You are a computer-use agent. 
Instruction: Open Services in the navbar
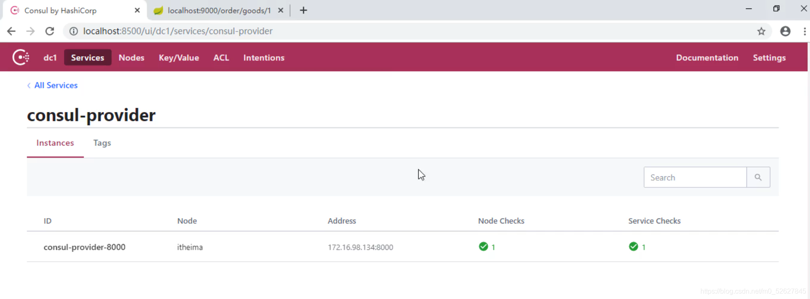pos(87,57)
